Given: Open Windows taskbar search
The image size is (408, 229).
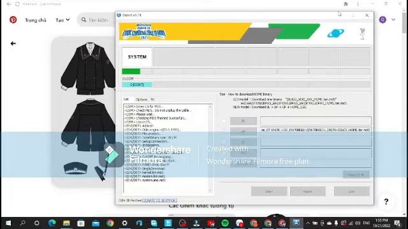Looking at the screenshot, I should pos(23,223).
